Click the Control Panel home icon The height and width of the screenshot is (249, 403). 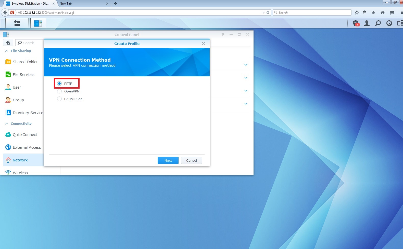point(8,43)
